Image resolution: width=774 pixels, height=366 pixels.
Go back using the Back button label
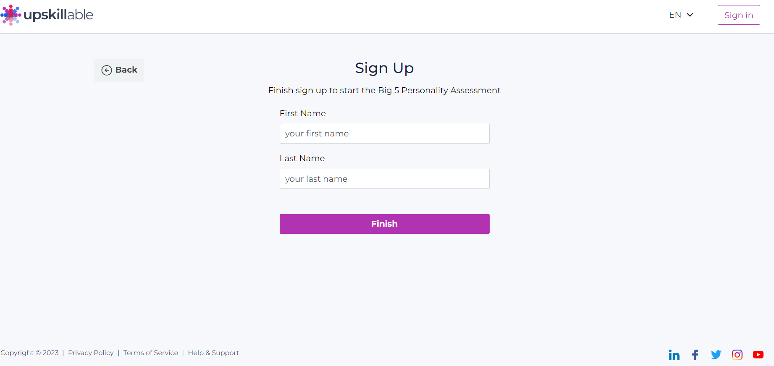coord(126,70)
